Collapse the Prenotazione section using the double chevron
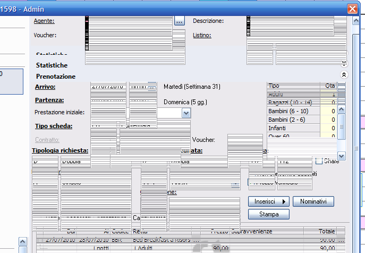The height and width of the screenshot is (253, 365). 344,74
